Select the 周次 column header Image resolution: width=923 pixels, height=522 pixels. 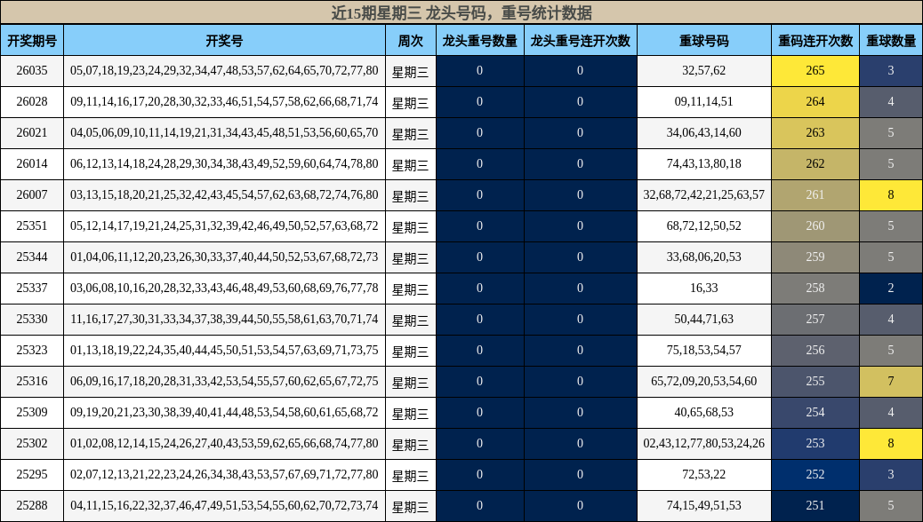(x=410, y=41)
